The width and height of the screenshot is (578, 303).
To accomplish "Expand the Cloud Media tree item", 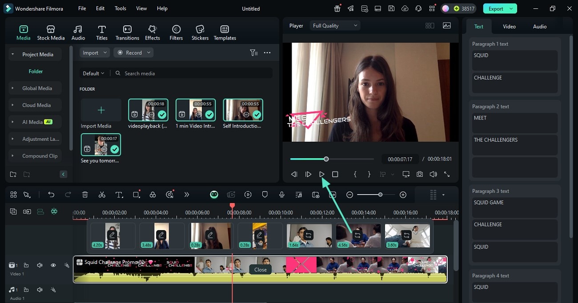I will [12, 105].
